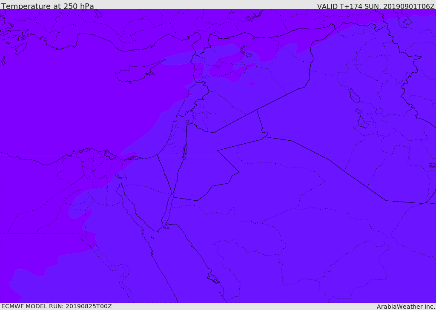Click the "Temperature at 250 hPa" title
The width and height of the screenshot is (436, 310).
pos(47,6)
